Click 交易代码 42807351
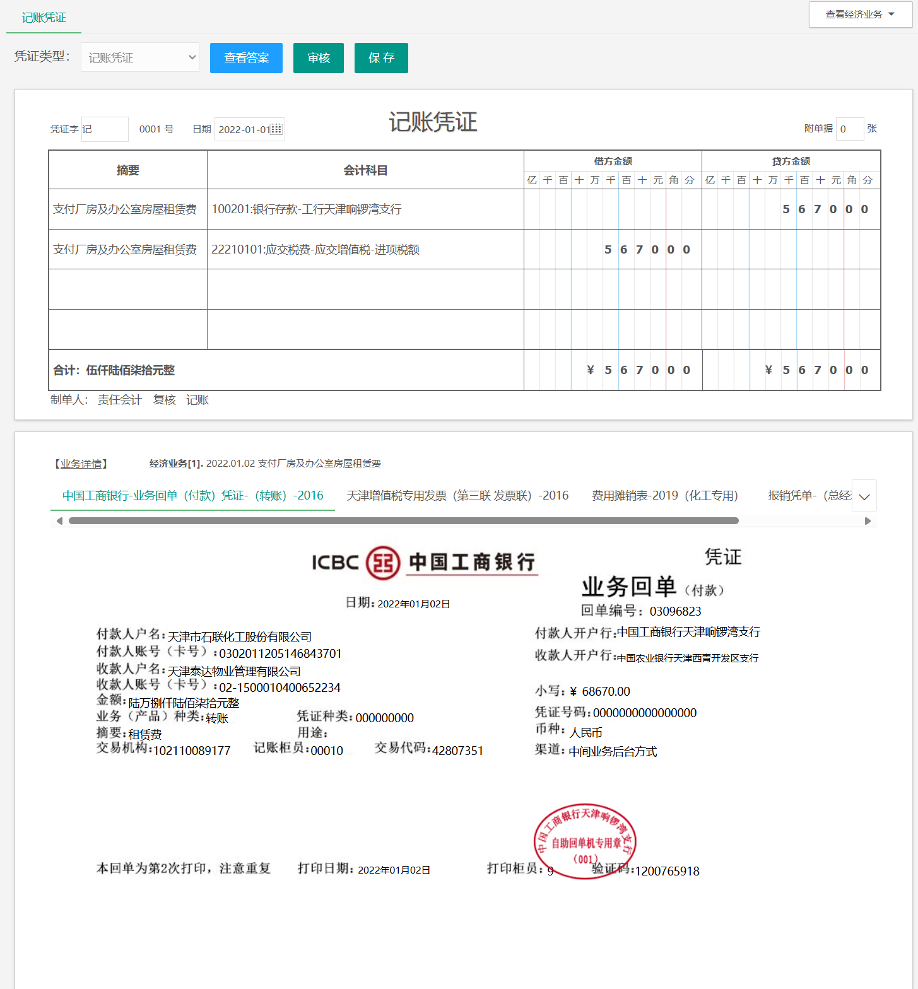918x989 pixels. pos(458,751)
